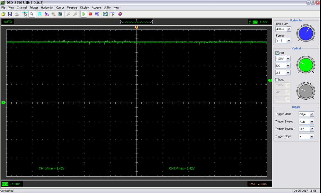Click the AUTO set toolbar icon
The image size is (321, 193).
(x=97, y=14)
